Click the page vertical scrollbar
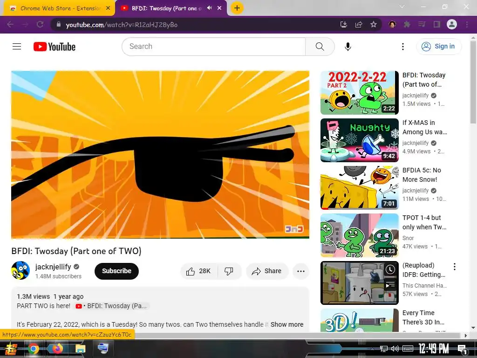 point(473,82)
